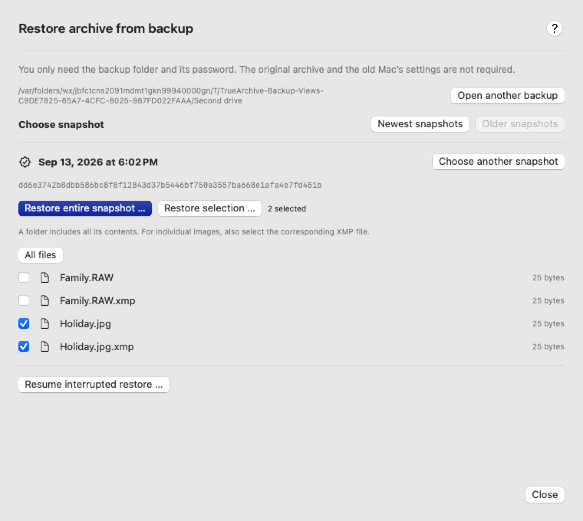The height and width of the screenshot is (521, 583).
Task: Close the restore dialog
Action: [545, 495]
